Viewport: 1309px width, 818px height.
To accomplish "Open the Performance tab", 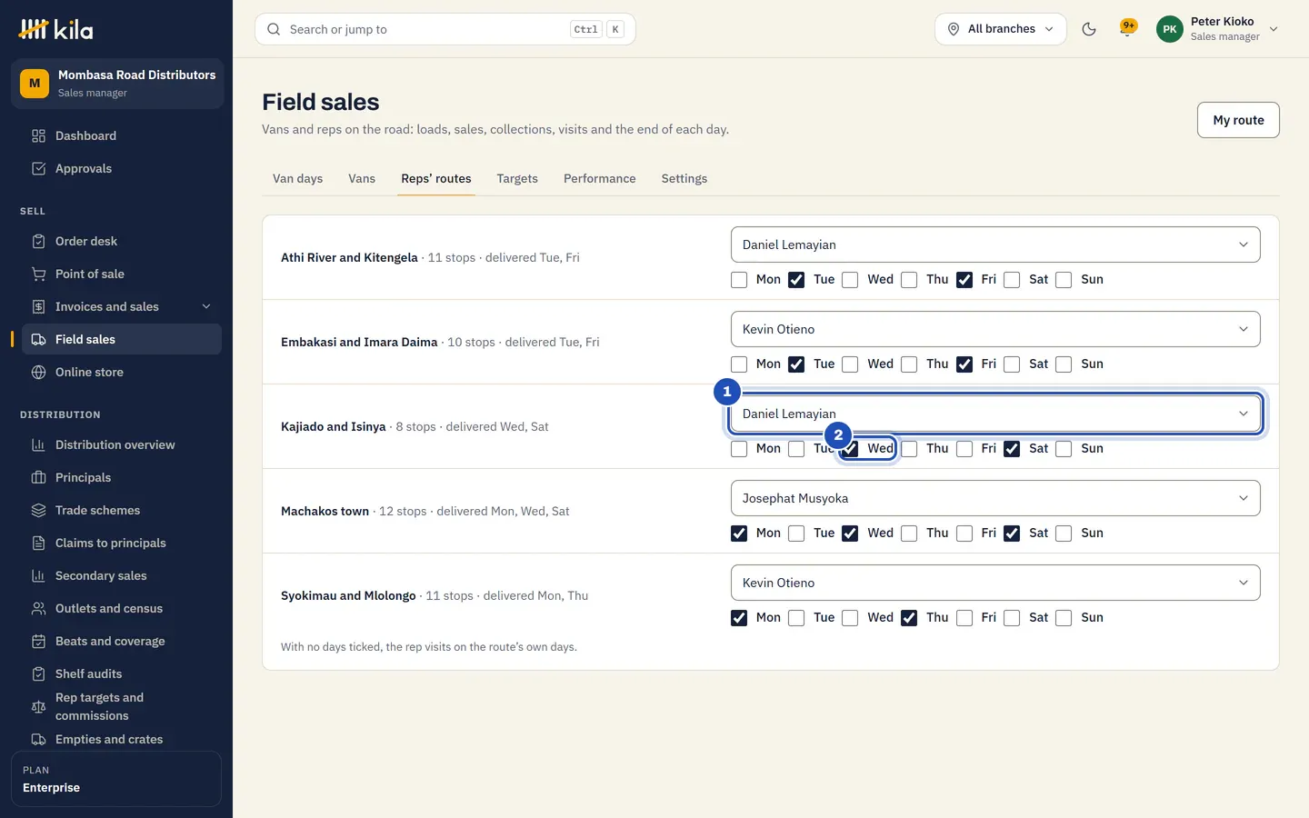I will click(x=600, y=179).
